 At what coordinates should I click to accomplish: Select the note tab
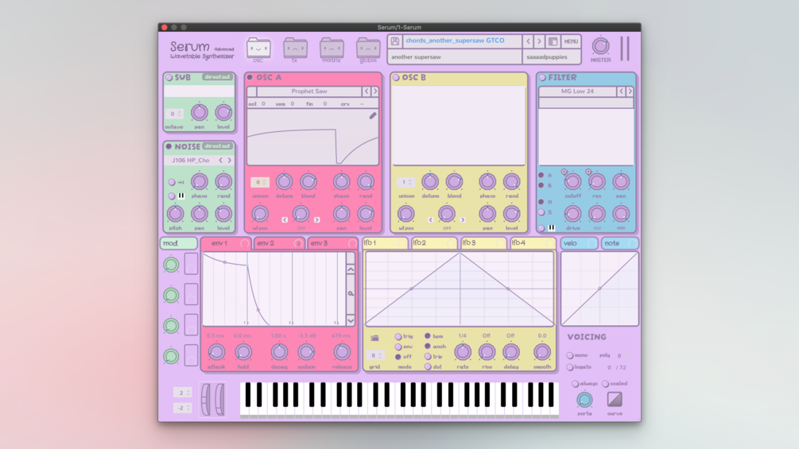click(x=619, y=243)
